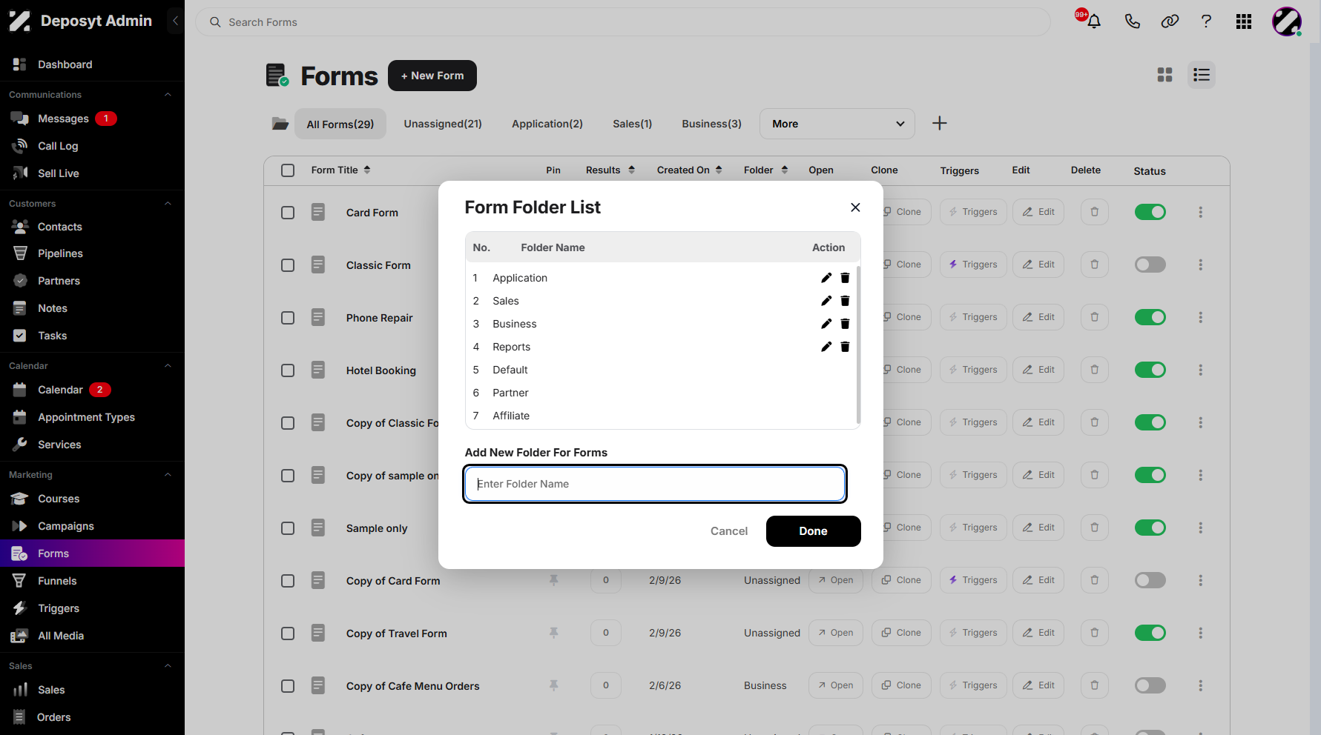The height and width of the screenshot is (735, 1321).
Task: Collapse the Communications sidebar section
Action: click(168, 95)
